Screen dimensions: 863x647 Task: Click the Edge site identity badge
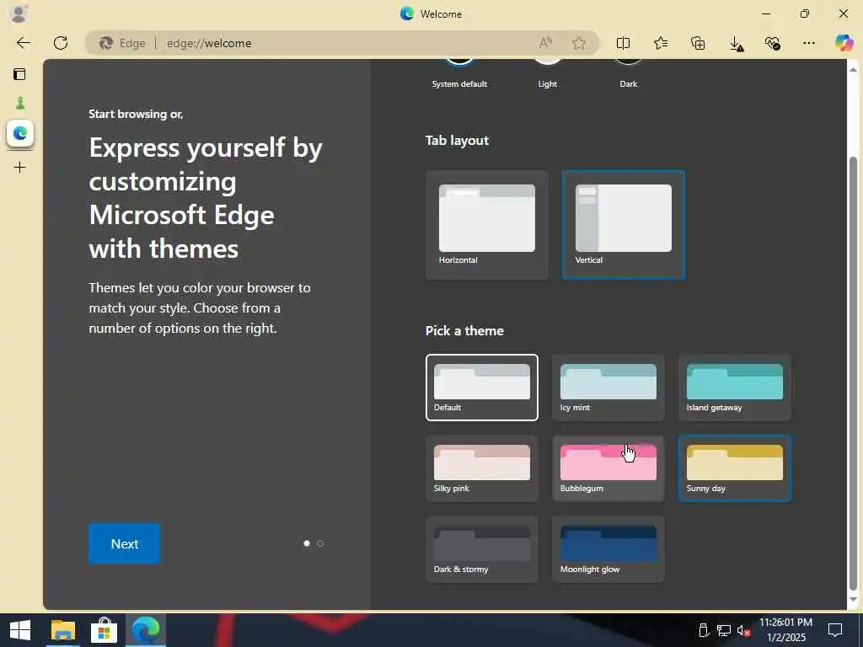(x=122, y=43)
